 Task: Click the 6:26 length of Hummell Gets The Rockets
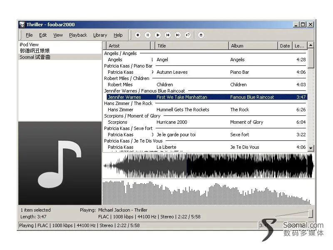tap(301, 110)
